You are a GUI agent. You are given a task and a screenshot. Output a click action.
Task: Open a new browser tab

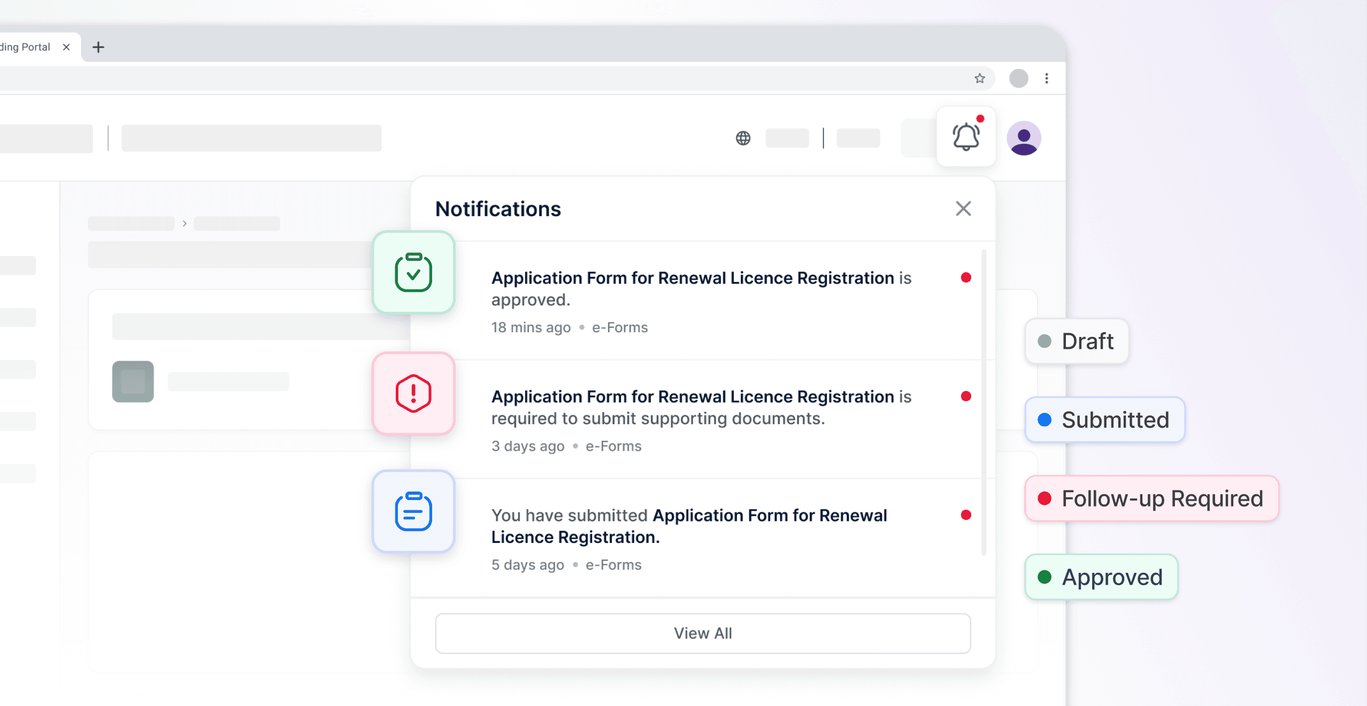tap(98, 47)
